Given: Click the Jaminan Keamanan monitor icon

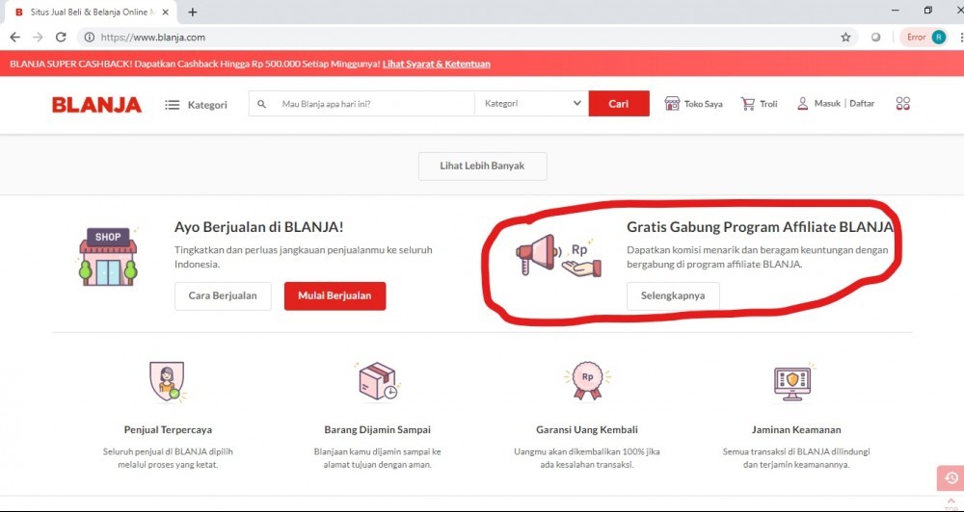Looking at the screenshot, I should 793,382.
